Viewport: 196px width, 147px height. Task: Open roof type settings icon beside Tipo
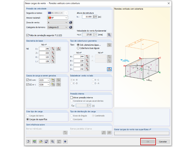(x=109, y=45)
